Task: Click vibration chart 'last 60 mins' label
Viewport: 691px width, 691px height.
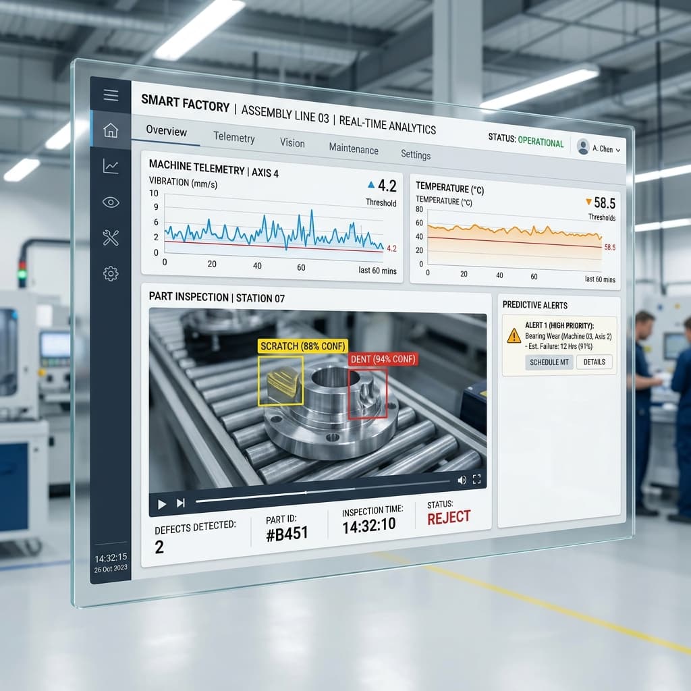Action: point(377,270)
